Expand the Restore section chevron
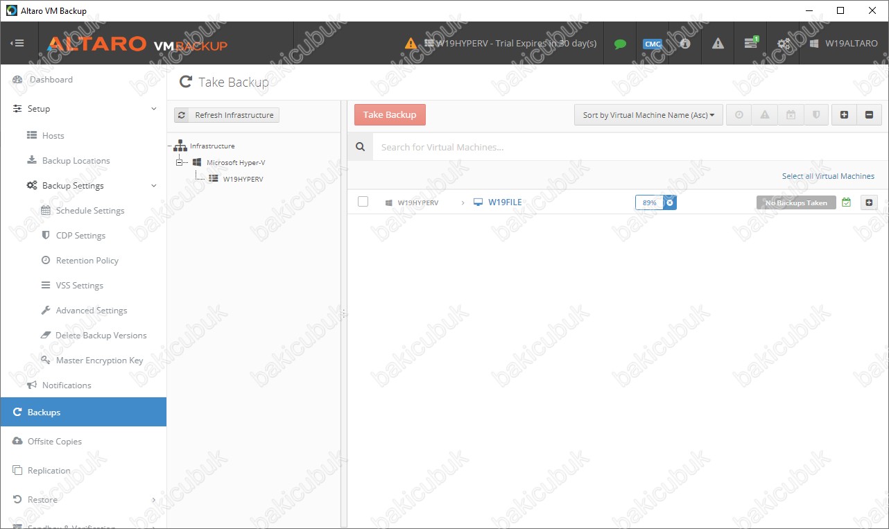Viewport: 889px width, 529px height. (x=154, y=500)
